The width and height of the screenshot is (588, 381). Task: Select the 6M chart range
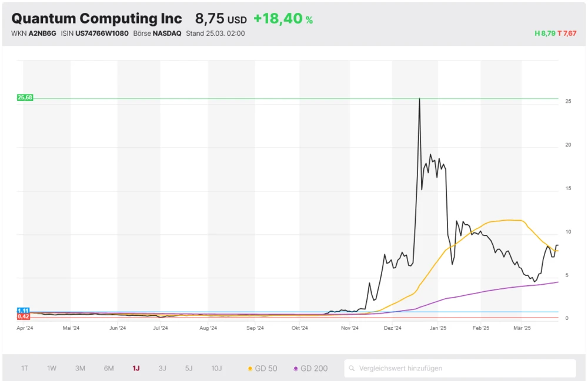coord(109,369)
